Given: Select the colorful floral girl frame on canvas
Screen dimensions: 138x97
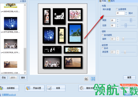Looking at the screenshot, I should pos(75,14).
